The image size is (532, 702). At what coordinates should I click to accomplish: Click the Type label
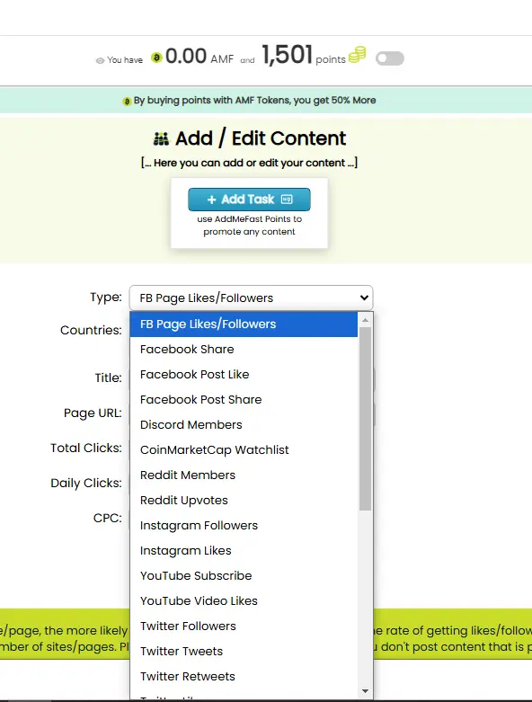click(x=106, y=297)
